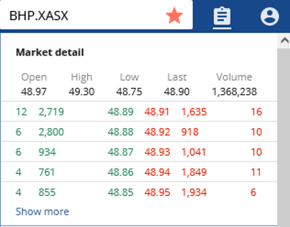Click the Last price value 48.90

point(177,92)
